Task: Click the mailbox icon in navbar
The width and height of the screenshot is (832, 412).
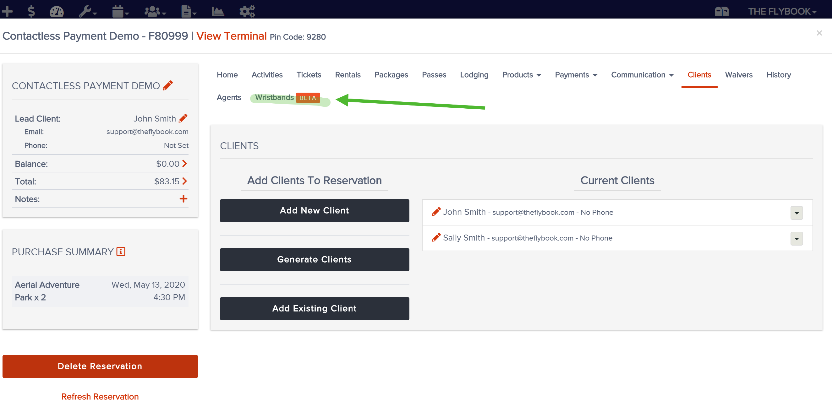Action: point(721,11)
